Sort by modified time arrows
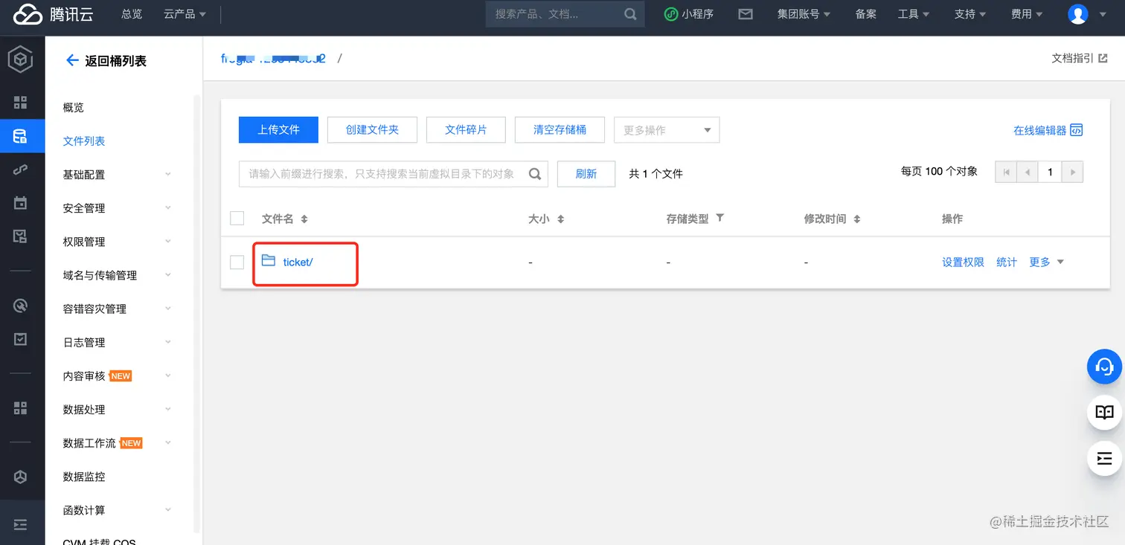The image size is (1125, 545). pyautogui.click(x=857, y=219)
